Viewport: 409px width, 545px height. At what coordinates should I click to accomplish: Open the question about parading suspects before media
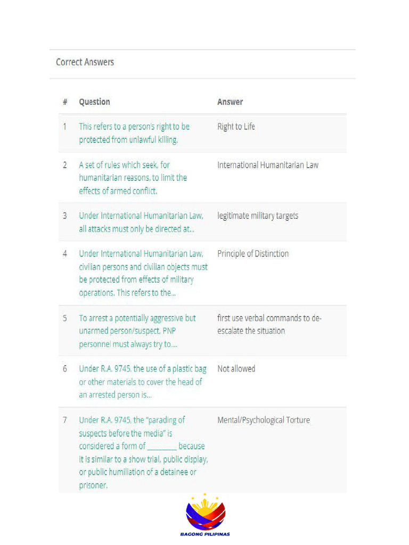(x=143, y=452)
